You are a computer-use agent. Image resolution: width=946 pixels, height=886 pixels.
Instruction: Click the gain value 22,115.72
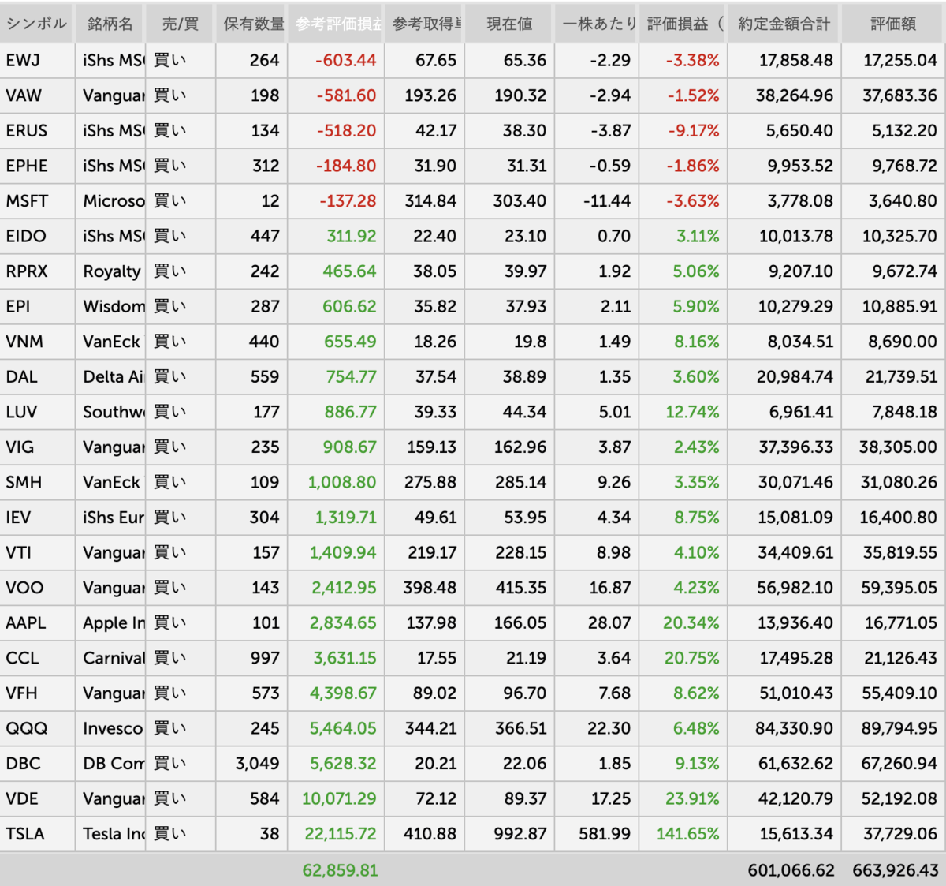tap(341, 834)
